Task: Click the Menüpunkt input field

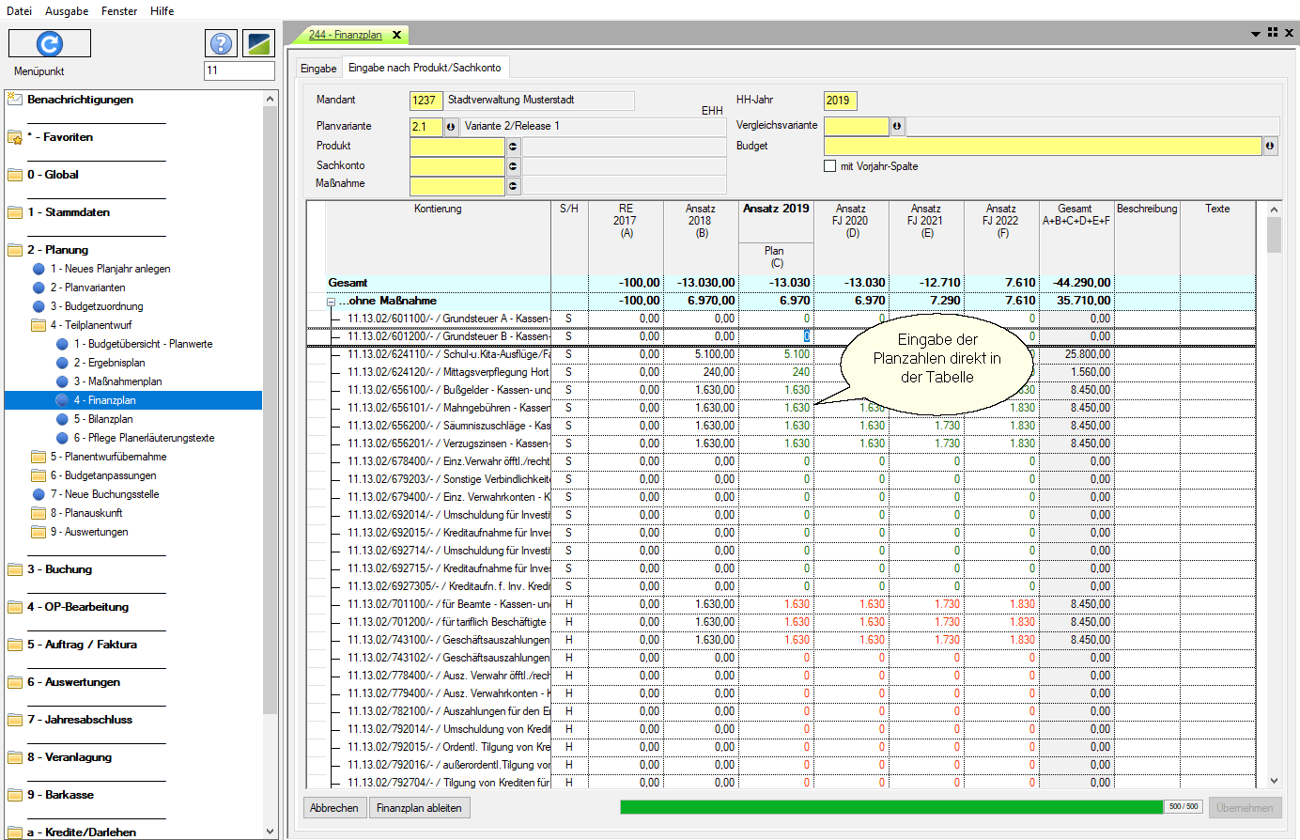Action: point(240,70)
